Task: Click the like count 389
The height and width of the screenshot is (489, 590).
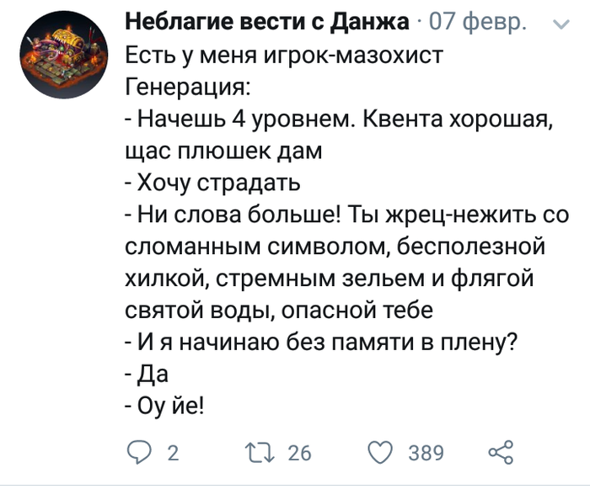Action: (x=426, y=454)
